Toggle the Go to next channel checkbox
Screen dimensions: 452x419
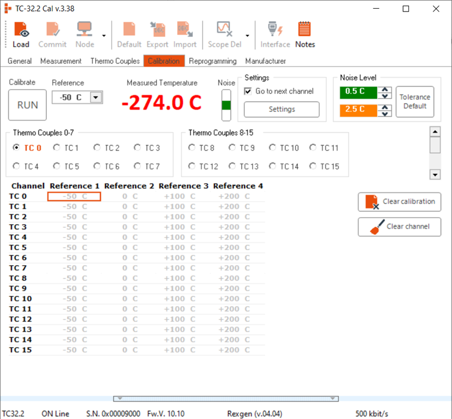(x=248, y=91)
